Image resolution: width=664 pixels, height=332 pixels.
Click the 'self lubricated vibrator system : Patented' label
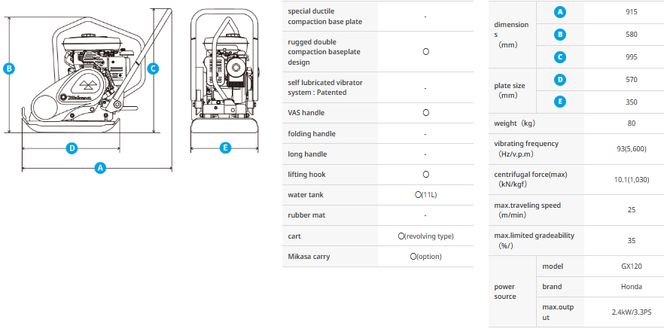pyautogui.click(x=325, y=87)
